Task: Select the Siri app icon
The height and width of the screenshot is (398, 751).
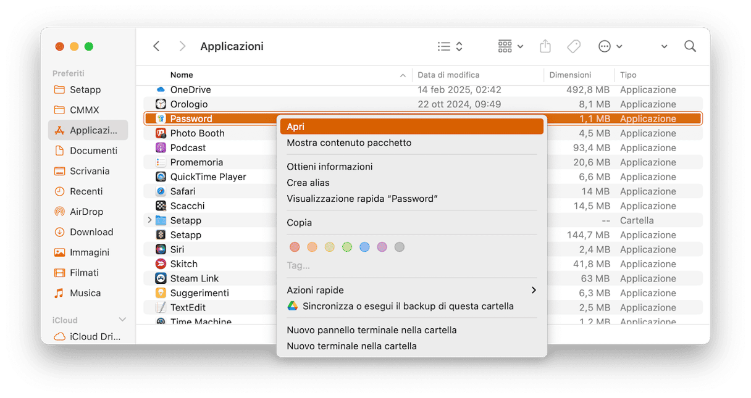Action: (161, 249)
